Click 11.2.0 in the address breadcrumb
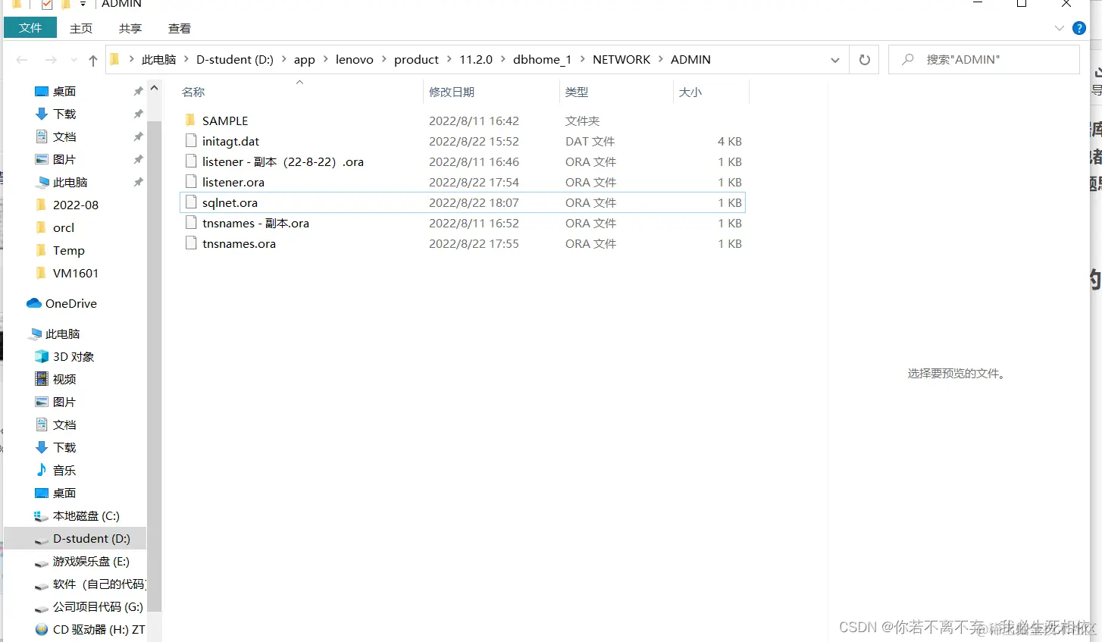1102x642 pixels. pos(476,60)
